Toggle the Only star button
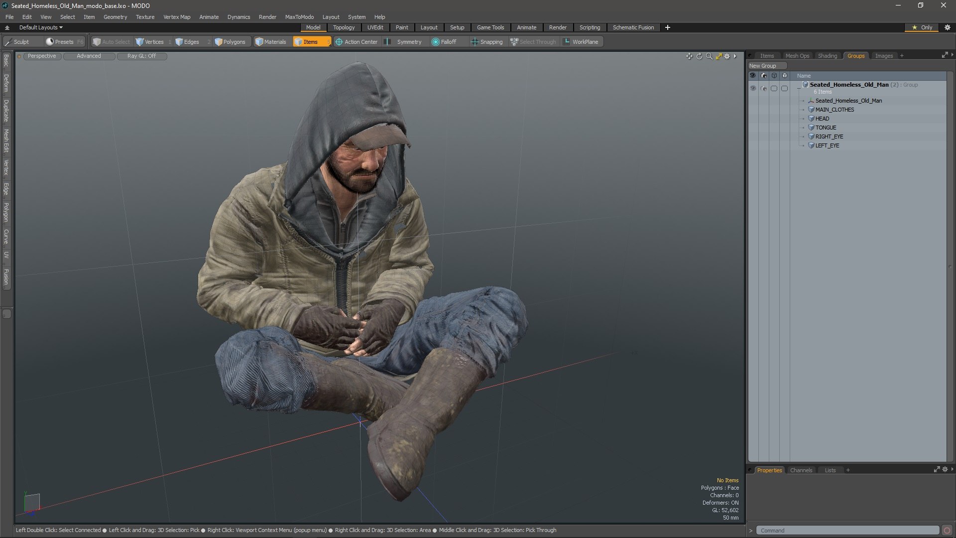Screen dimensions: 956x538 [x=922, y=27]
